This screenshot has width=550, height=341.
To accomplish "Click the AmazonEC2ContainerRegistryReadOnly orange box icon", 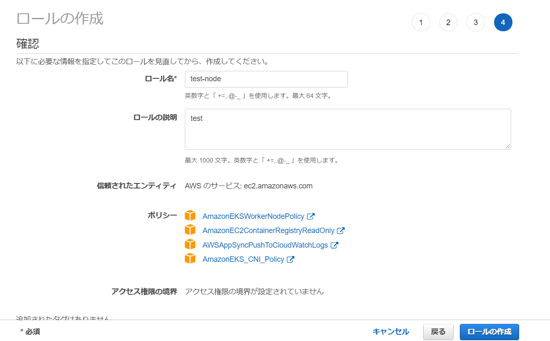I will 190,230.
